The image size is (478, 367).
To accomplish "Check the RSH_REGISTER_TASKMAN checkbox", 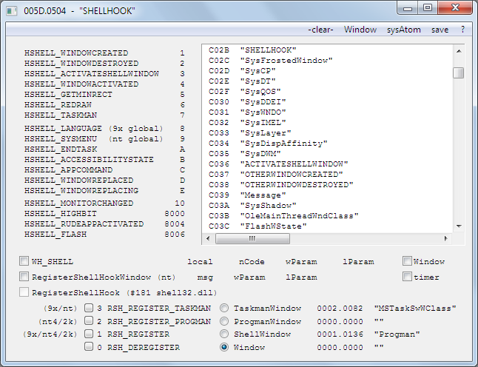I will tap(89, 307).
